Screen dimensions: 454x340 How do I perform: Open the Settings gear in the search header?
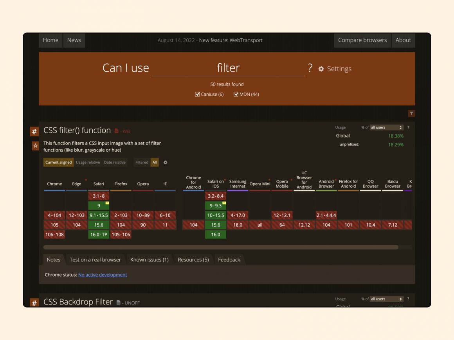[x=321, y=69]
